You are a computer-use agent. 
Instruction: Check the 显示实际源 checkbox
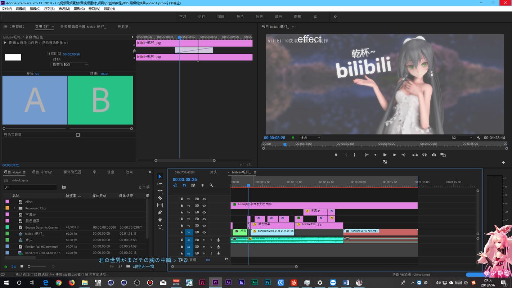(x=78, y=135)
